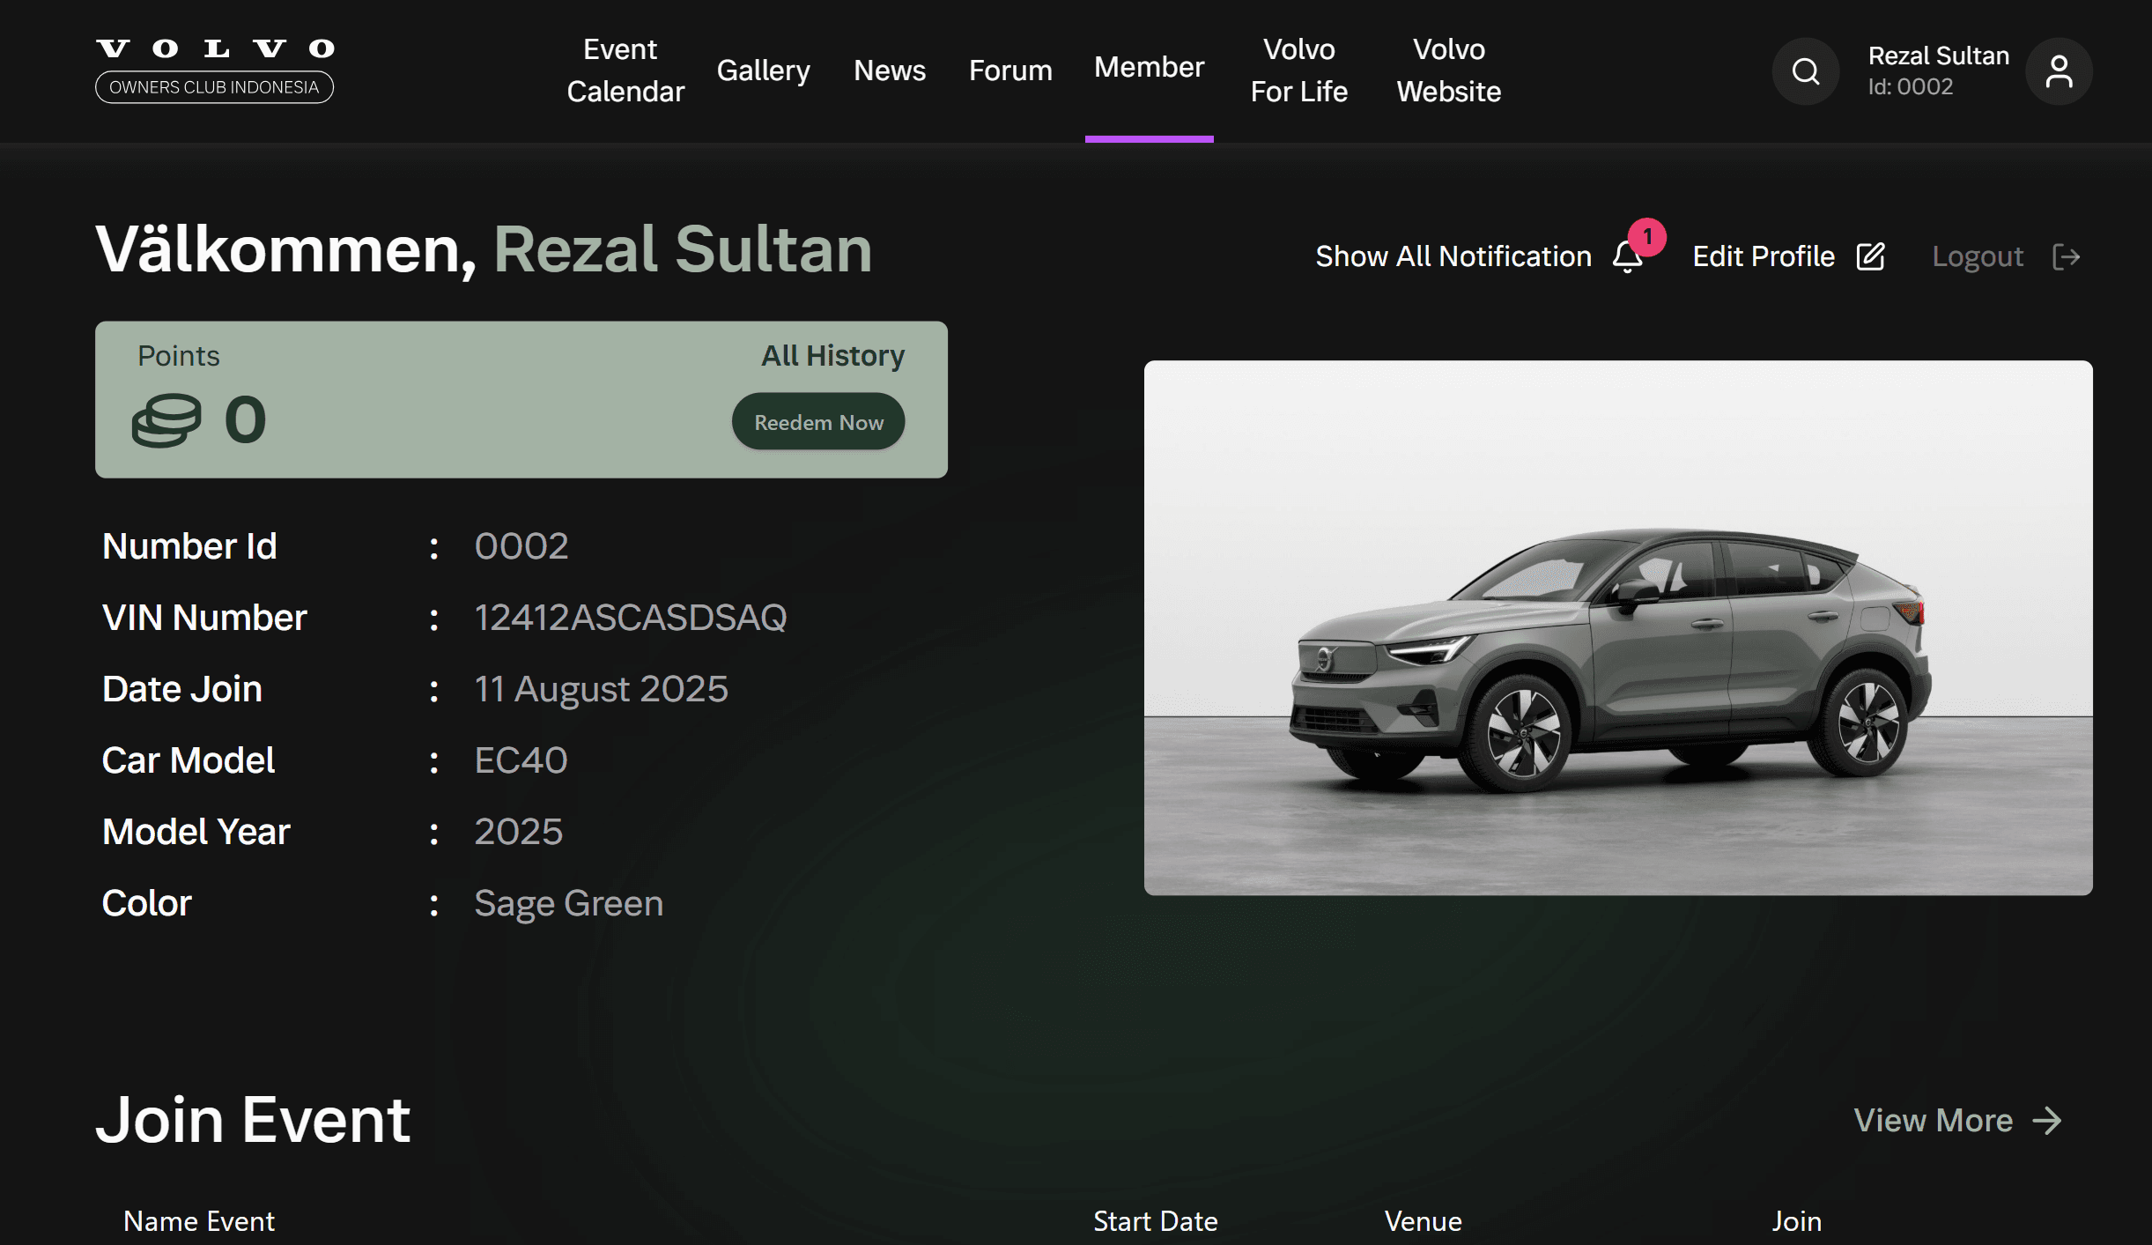2152x1245 pixels.
Task: Open Volvo For Life page
Action: (1298, 70)
